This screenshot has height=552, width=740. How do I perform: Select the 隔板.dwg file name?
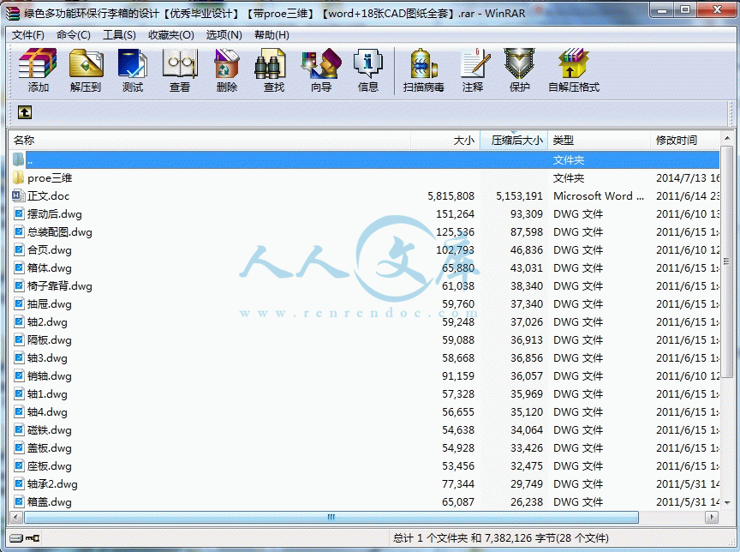[x=50, y=340]
